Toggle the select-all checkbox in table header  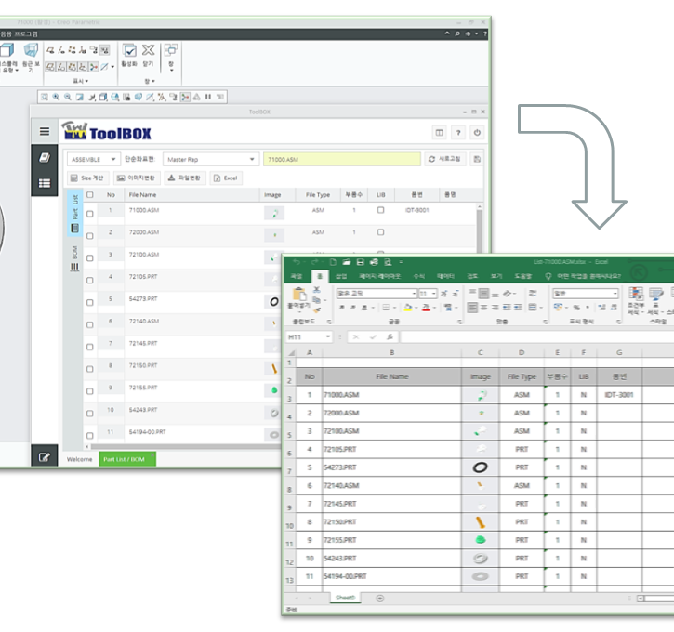(x=90, y=195)
